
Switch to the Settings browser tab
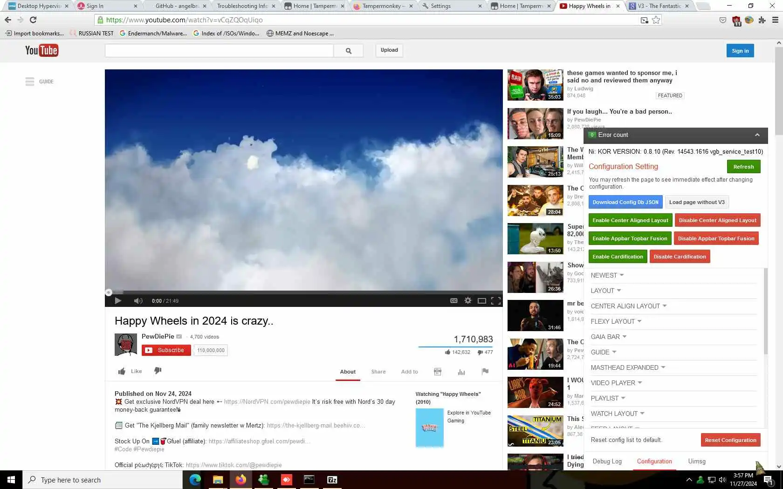click(452, 6)
